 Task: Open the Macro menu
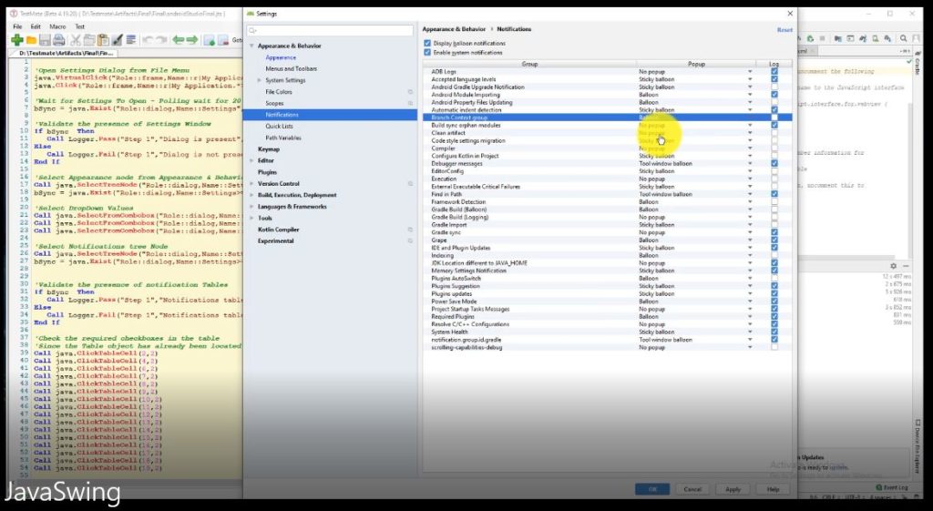[57, 26]
